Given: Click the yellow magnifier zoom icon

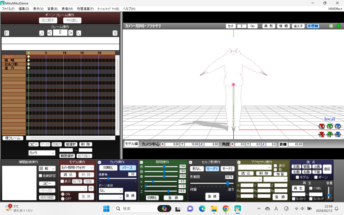Looking at the screenshot, I should (331, 26).
